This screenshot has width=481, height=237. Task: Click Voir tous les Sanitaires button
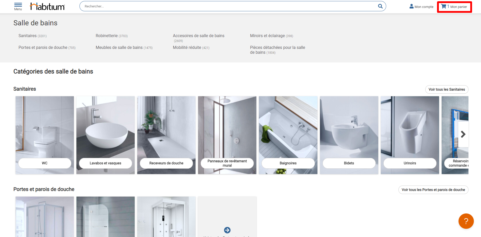point(447,89)
